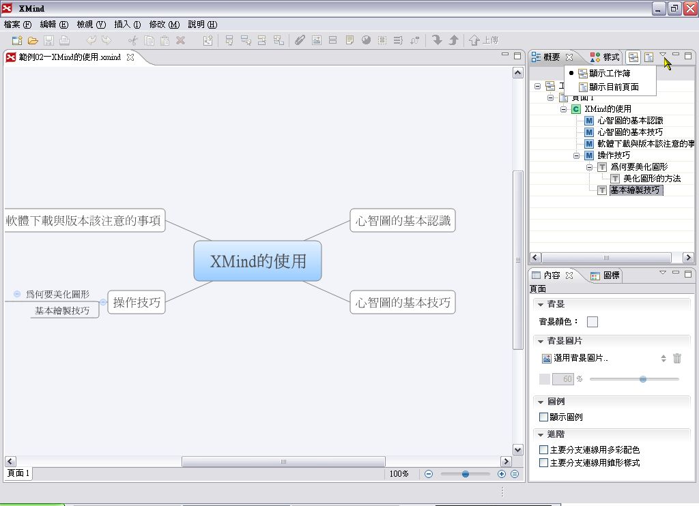Click the Summary bracket toolbar icon
699x506 pixels.
point(398,40)
